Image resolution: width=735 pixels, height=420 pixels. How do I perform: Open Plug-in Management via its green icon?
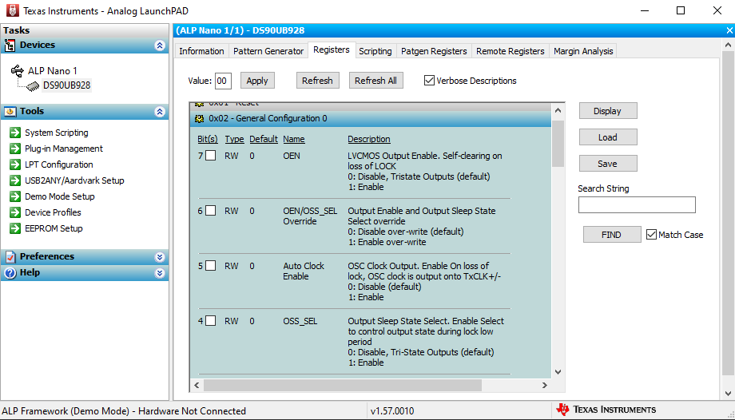point(15,149)
